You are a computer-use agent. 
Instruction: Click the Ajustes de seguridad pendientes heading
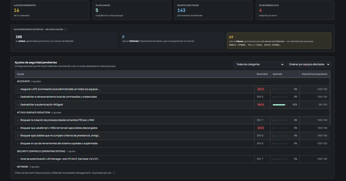click(36, 62)
